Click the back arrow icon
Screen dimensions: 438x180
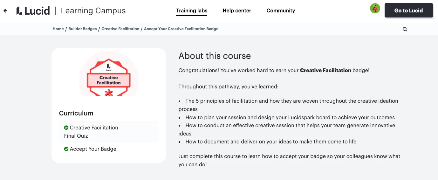pyautogui.click(x=5, y=10)
